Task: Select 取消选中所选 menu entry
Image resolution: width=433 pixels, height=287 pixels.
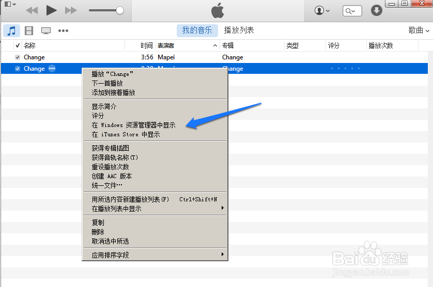Action: 155,242
